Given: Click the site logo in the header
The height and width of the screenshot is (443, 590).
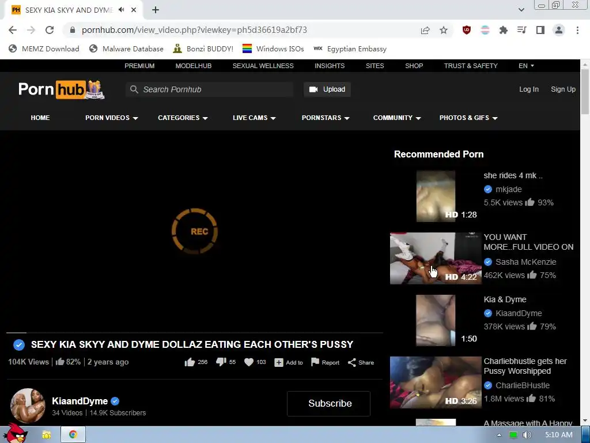Looking at the screenshot, I should click(x=61, y=89).
